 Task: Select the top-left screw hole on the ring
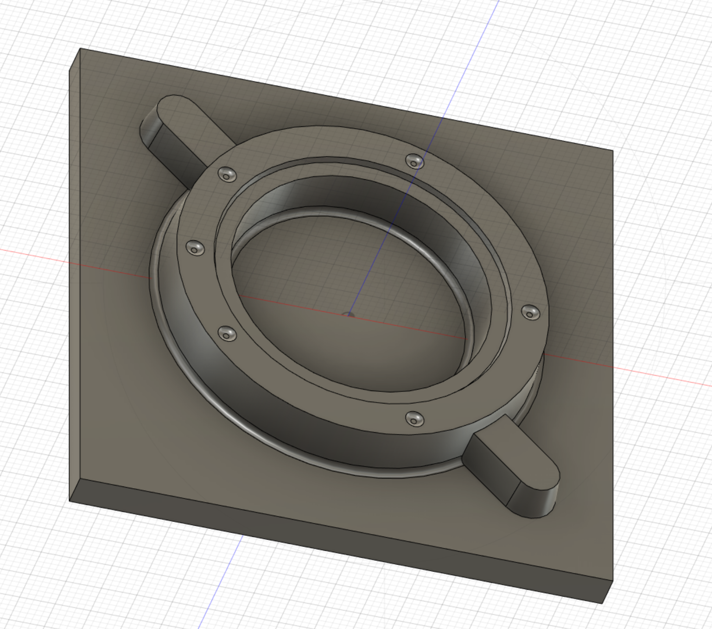(x=227, y=174)
